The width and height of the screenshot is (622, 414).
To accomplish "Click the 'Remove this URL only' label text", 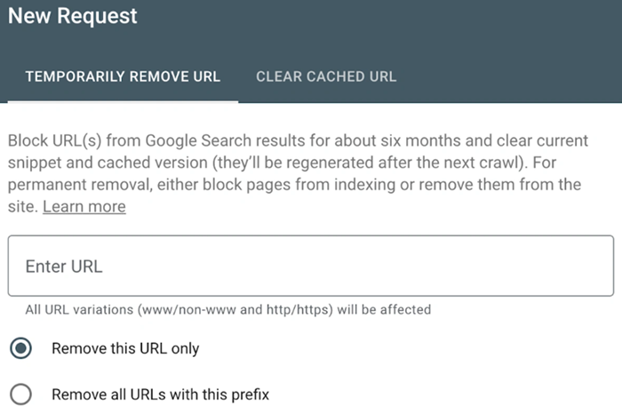I will click(x=125, y=348).
